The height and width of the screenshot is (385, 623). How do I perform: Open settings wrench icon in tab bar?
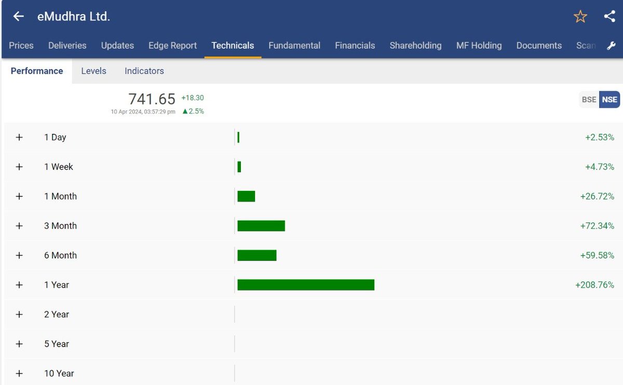611,46
